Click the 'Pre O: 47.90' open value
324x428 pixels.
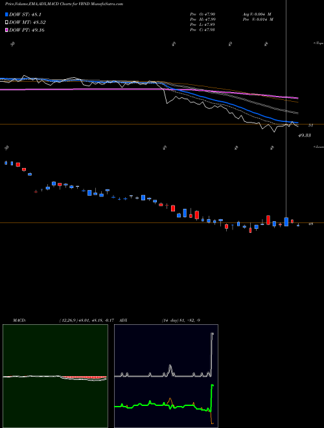[x=203, y=14]
